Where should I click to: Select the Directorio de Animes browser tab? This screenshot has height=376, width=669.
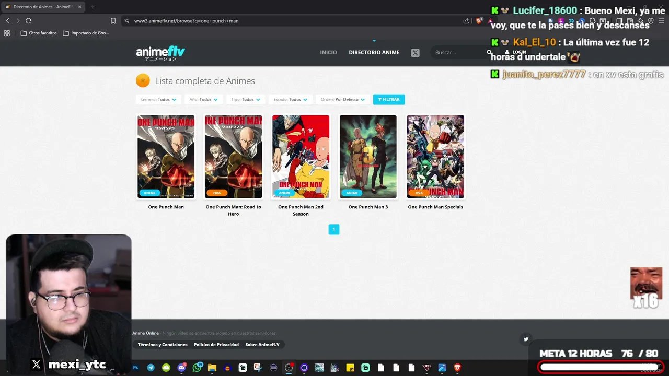[43, 7]
